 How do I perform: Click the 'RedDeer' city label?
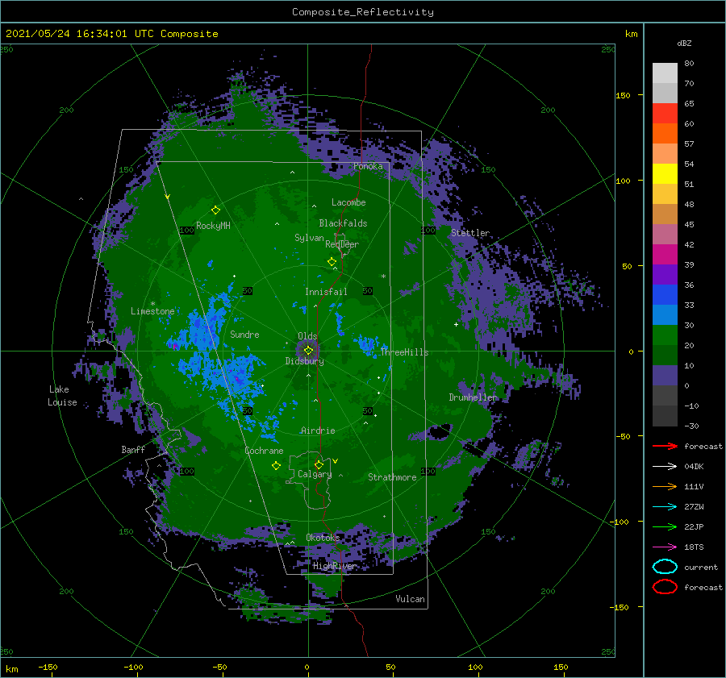pyautogui.click(x=342, y=244)
